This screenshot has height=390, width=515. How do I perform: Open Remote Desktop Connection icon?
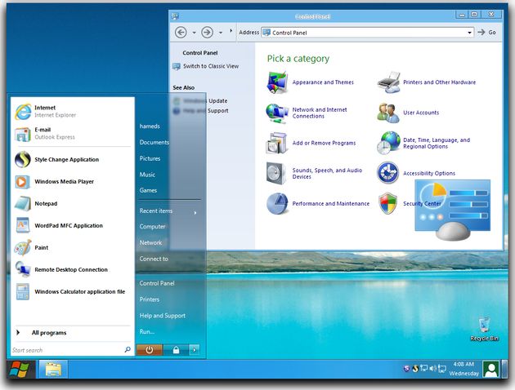point(23,269)
